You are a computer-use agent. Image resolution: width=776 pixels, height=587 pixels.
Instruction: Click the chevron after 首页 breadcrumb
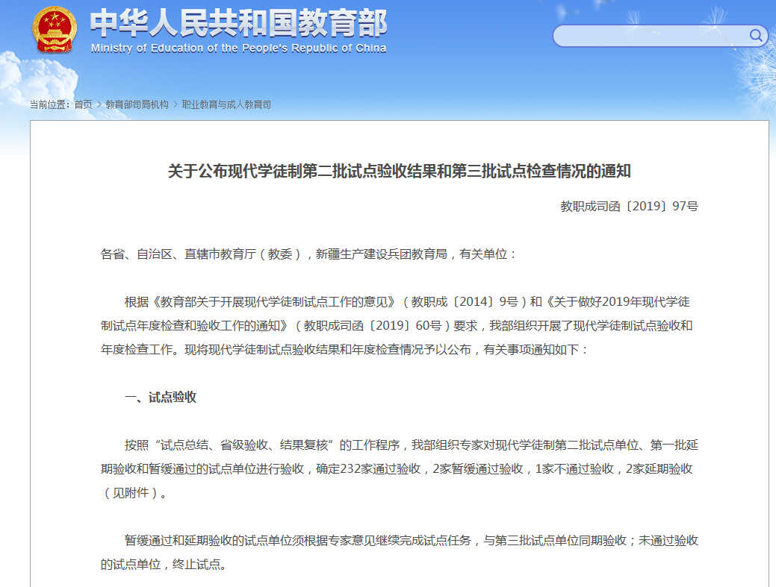coord(99,105)
